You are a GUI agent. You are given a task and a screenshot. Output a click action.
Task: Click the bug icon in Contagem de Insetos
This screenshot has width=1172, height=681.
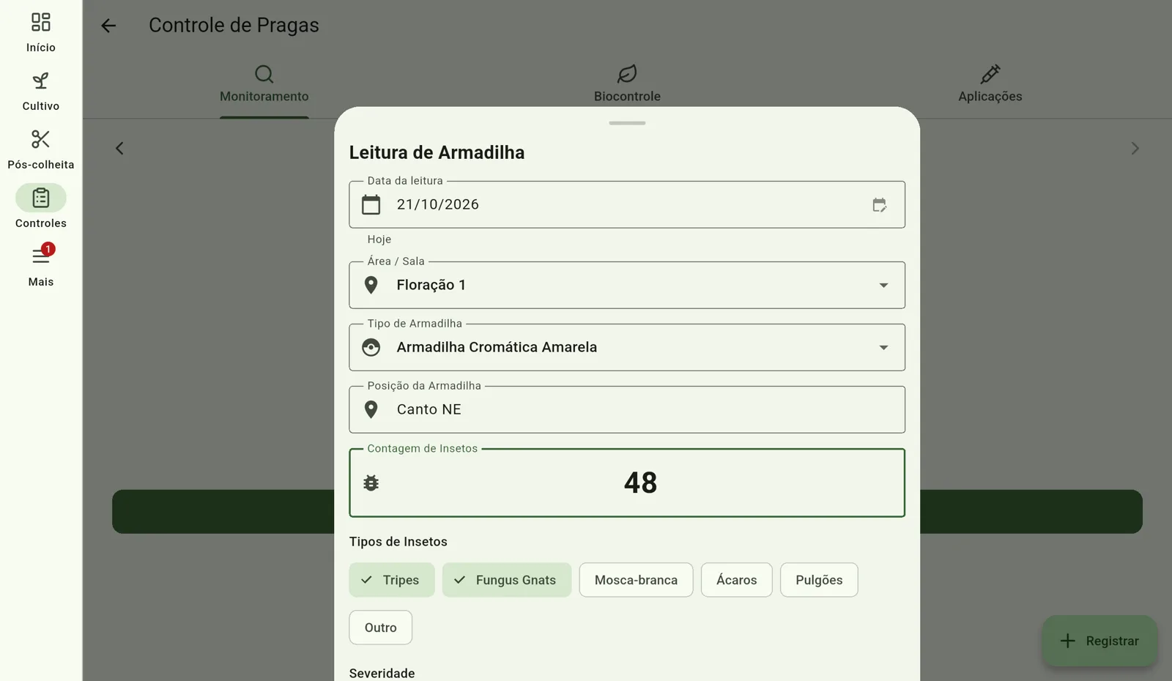coord(371,483)
